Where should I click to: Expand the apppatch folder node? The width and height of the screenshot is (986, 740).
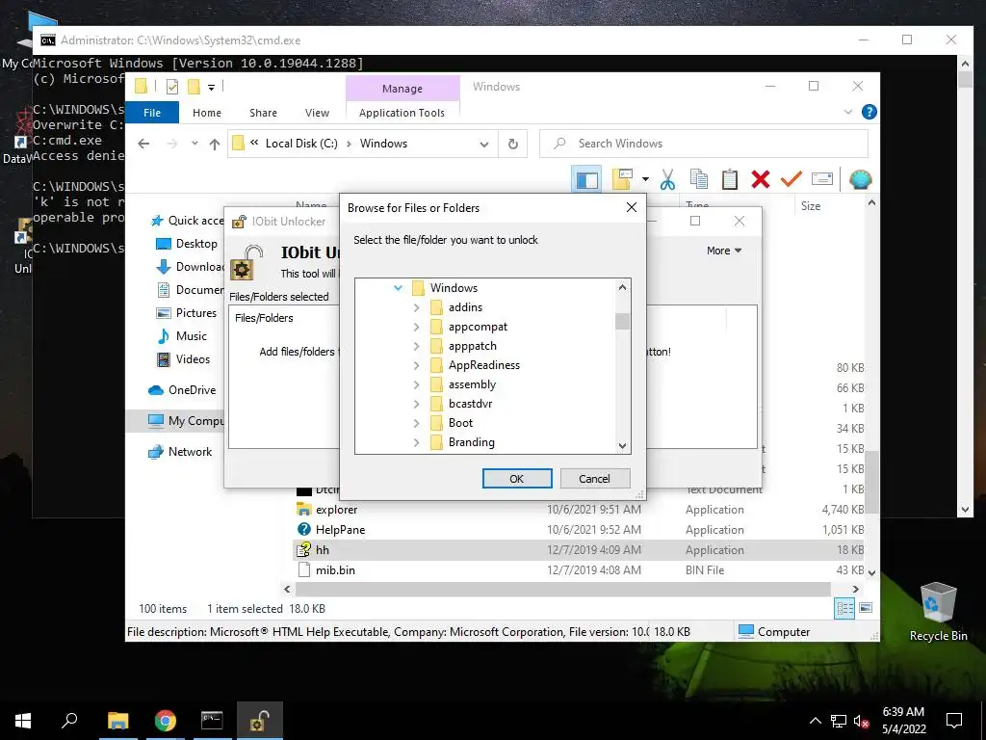(416, 346)
